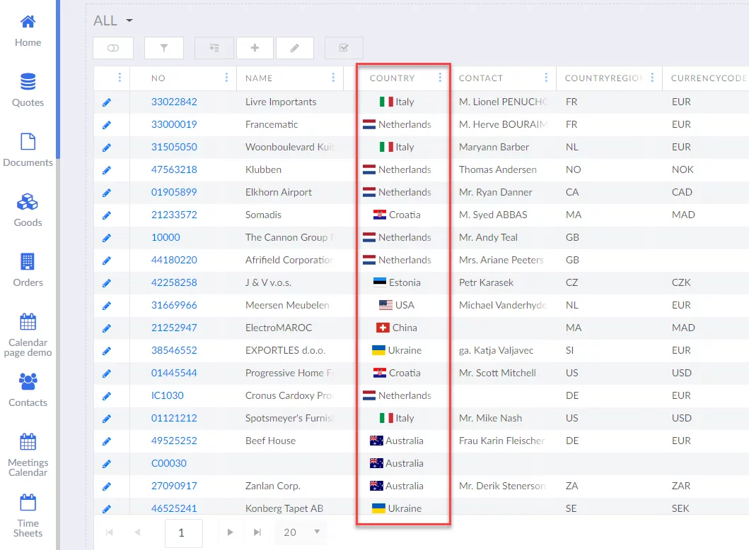Expand the ALL view dropdown
Image resolution: width=749 pixels, height=550 pixels.
tap(129, 21)
